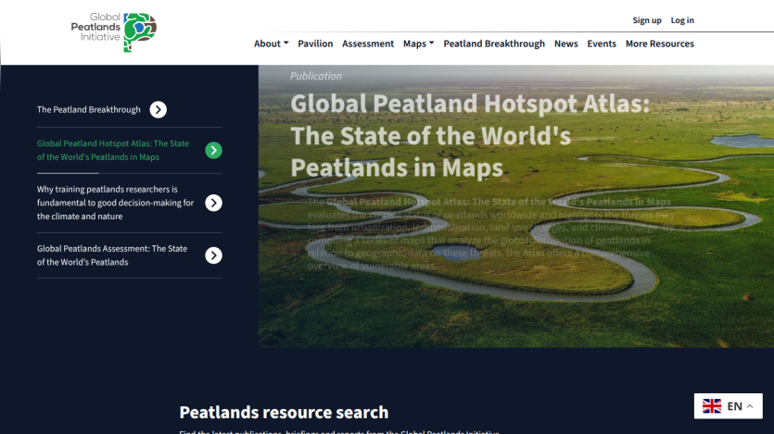774x434 pixels.
Task: Click arrow icon beside The Peatland Breakthrough
Action: 158,109
